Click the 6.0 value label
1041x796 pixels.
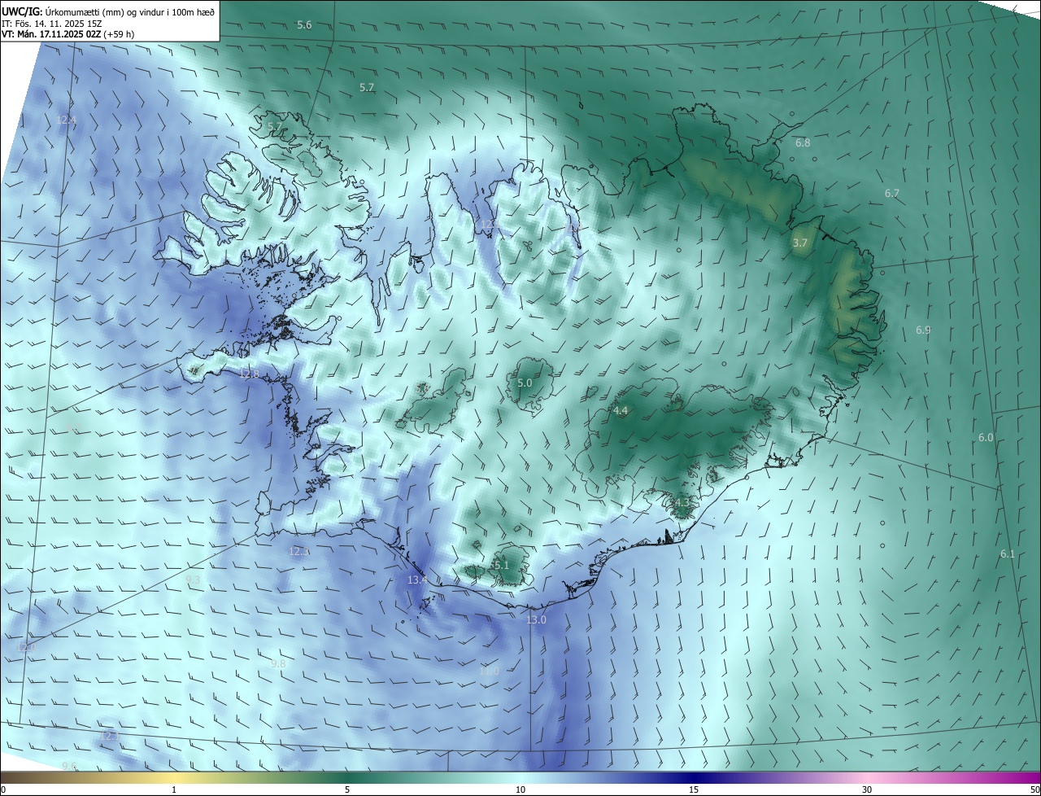pyautogui.click(x=986, y=437)
